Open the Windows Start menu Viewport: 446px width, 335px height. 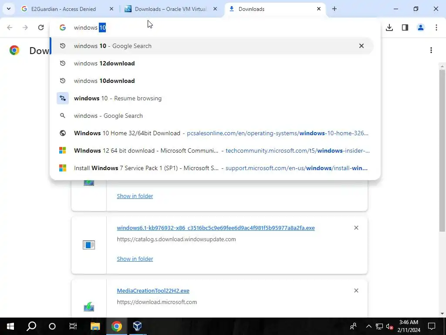pos(10,326)
